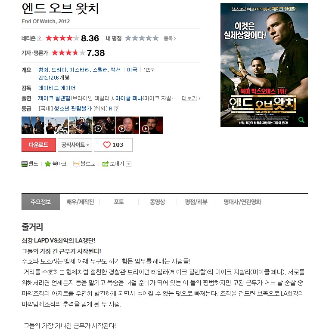This screenshot has width=329, height=335.
Task: Share to Band via the green icon
Action: [25, 164]
